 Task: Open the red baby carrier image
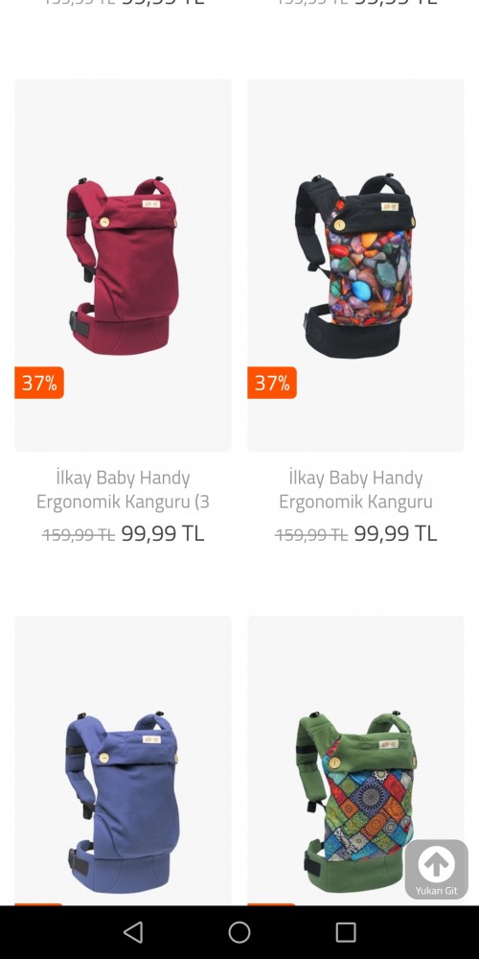[123, 266]
